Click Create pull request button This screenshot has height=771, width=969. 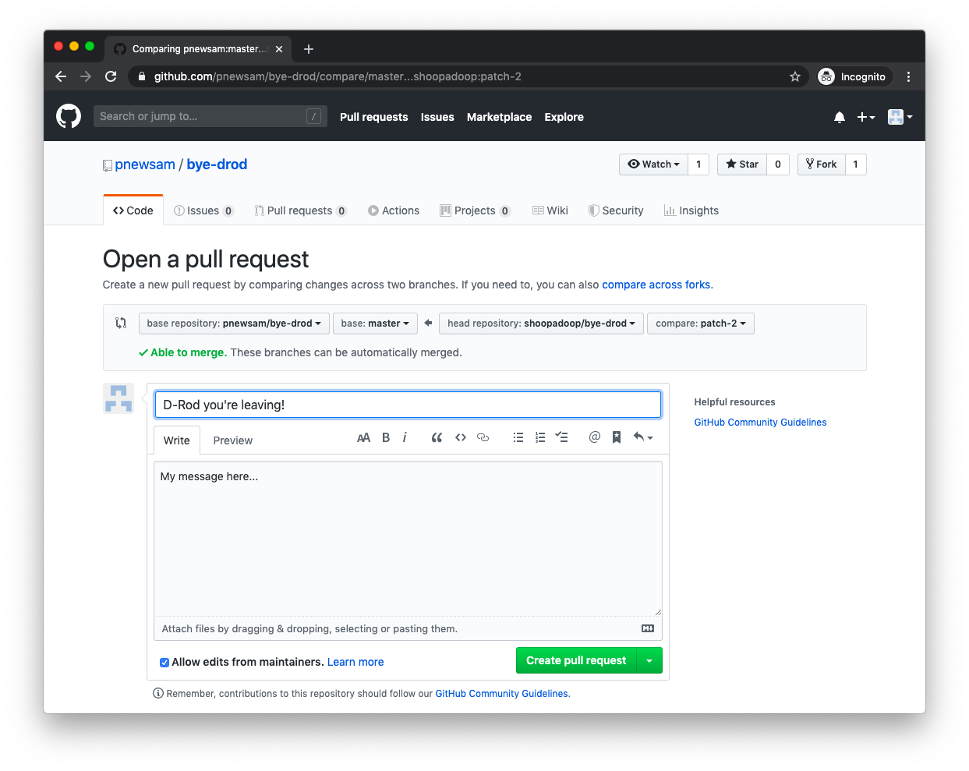click(x=576, y=660)
